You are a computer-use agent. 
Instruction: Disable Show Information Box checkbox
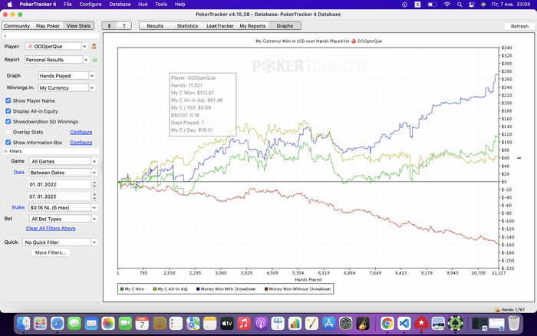point(8,143)
